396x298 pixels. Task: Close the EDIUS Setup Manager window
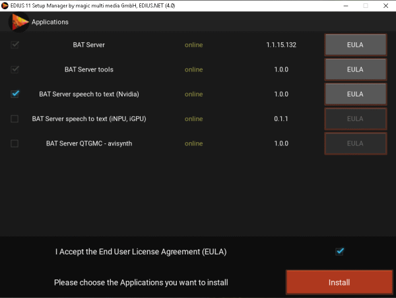(385, 5)
